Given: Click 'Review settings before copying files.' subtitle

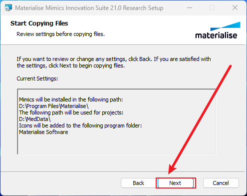Looking at the screenshot, I should (x=60, y=34).
